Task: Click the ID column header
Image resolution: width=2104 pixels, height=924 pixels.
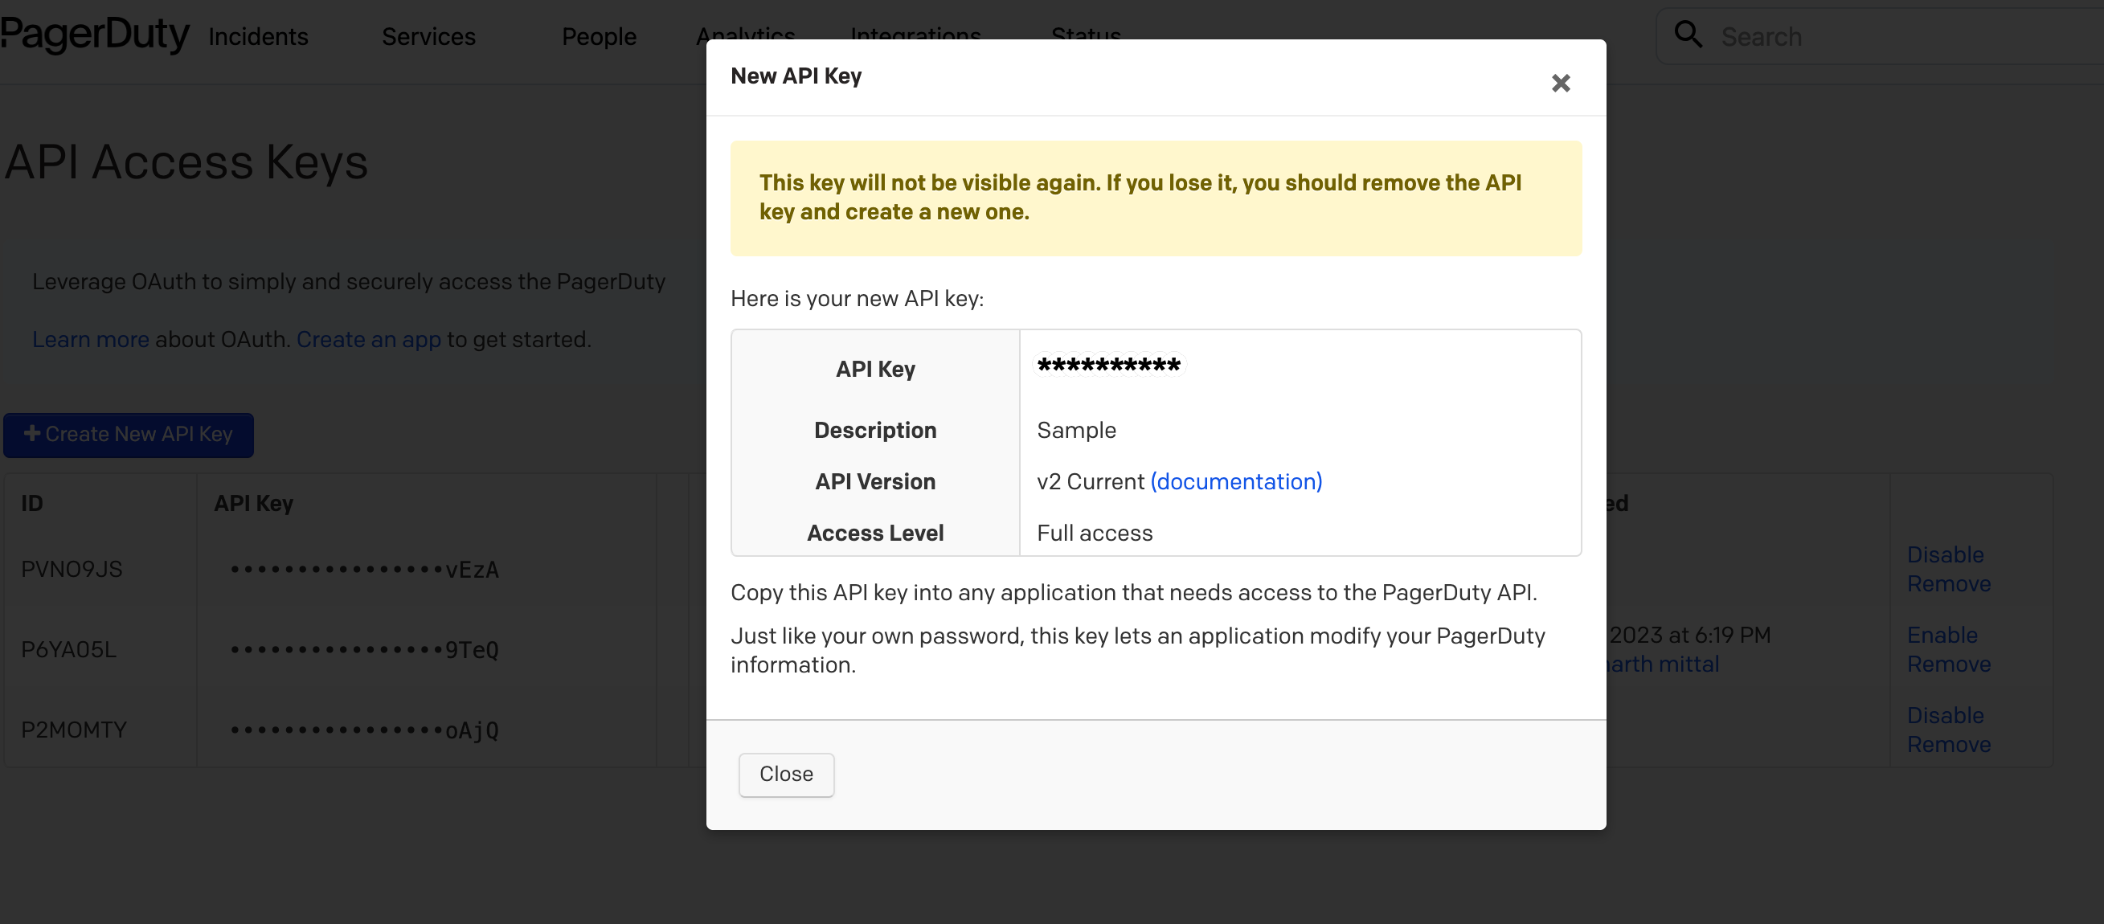Action: click(x=32, y=503)
